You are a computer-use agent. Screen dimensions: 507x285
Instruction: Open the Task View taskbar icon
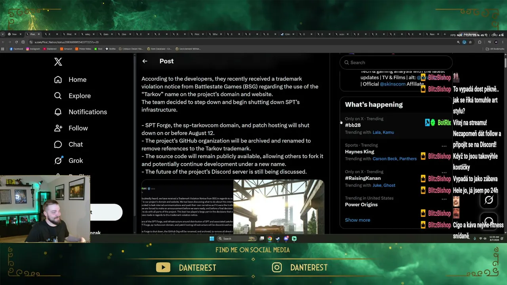262,239
